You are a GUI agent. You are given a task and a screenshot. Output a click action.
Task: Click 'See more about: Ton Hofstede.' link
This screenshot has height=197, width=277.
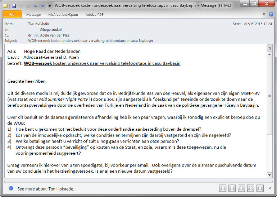coord(46,189)
